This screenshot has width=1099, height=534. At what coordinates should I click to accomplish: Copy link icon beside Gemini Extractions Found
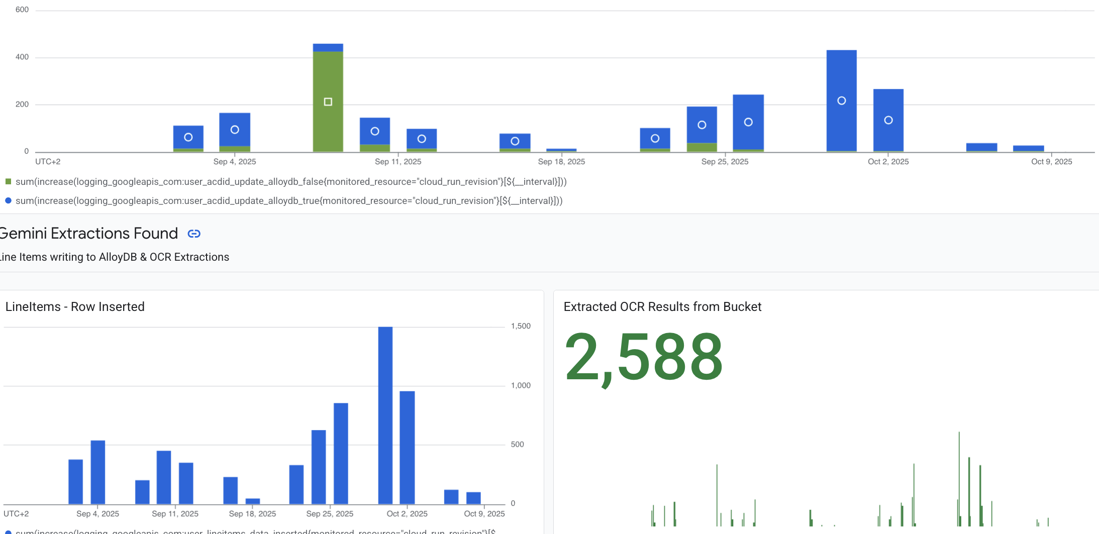(194, 234)
